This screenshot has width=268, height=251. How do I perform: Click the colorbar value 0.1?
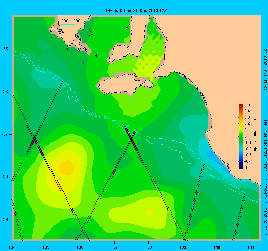(247, 130)
